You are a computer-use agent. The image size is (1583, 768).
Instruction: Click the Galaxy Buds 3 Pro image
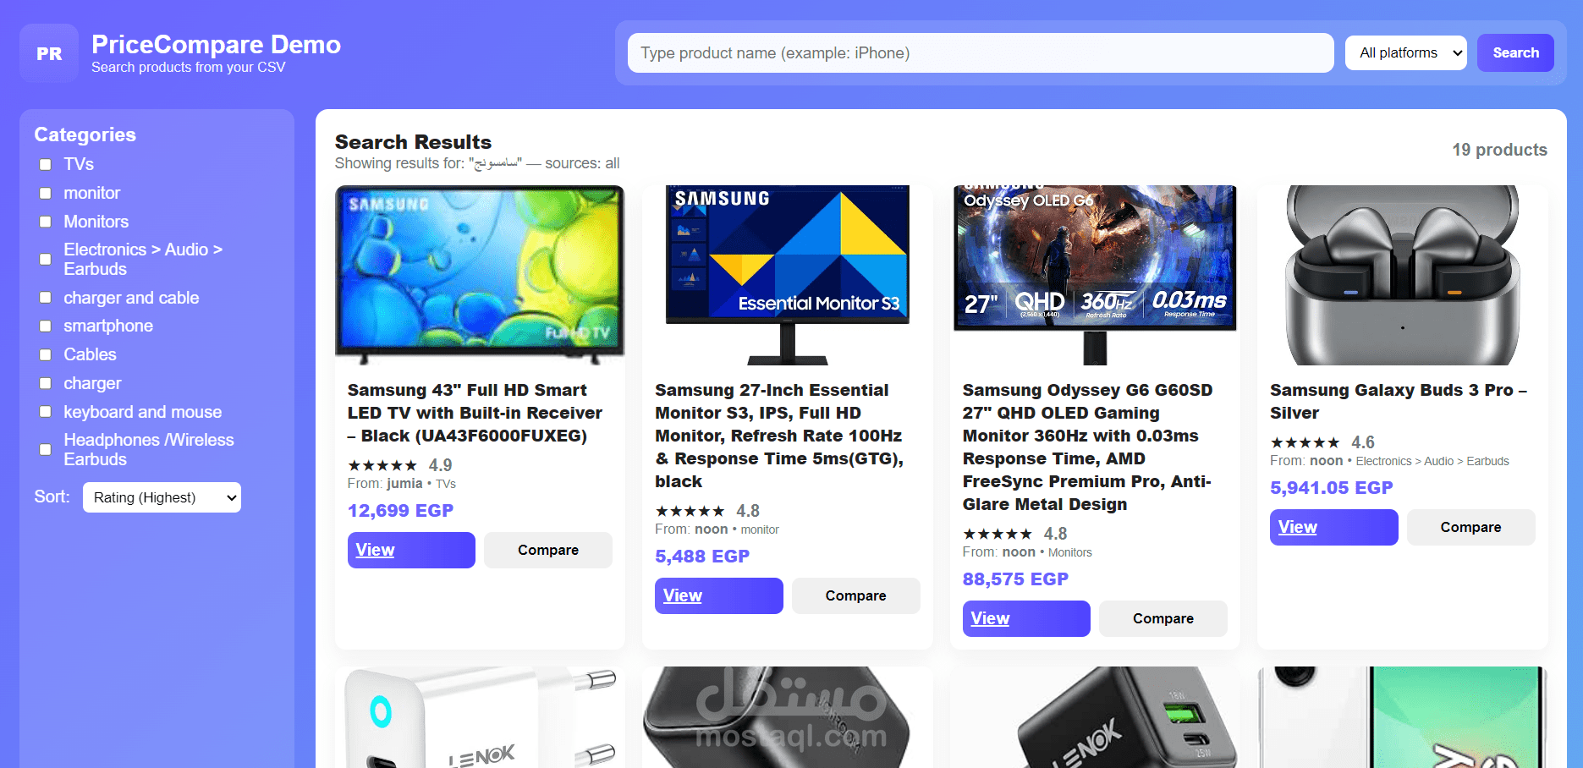tap(1402, 275)
